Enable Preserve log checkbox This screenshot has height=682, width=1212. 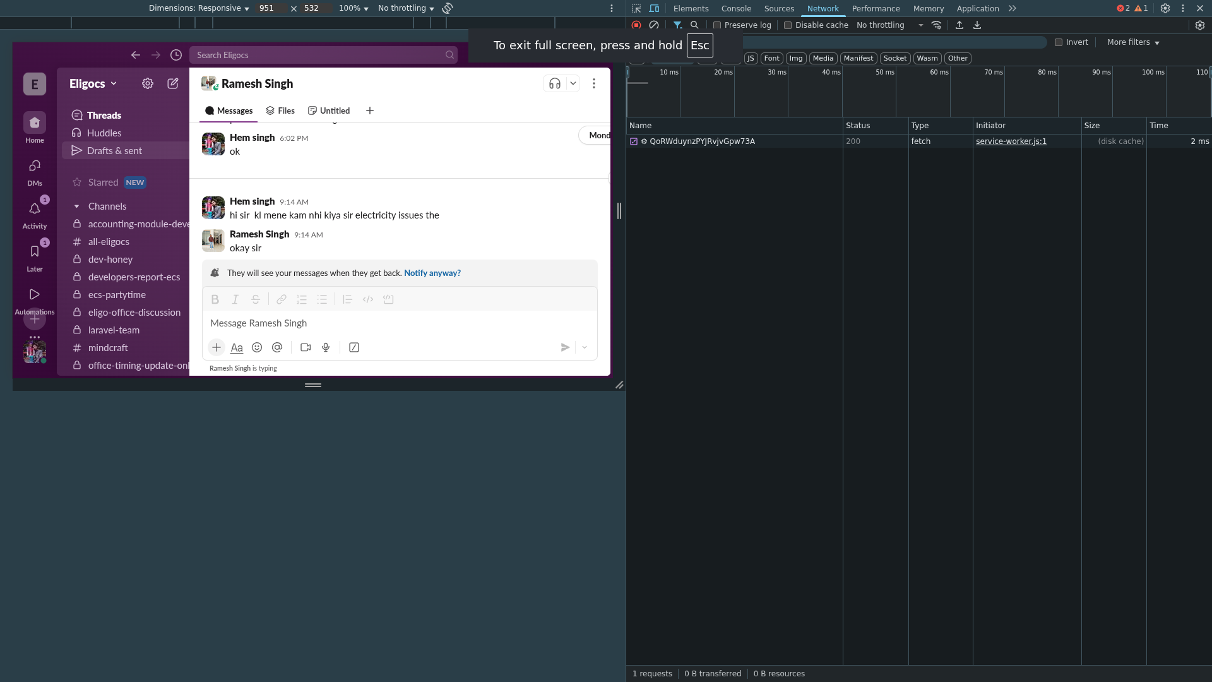point(717,25)
